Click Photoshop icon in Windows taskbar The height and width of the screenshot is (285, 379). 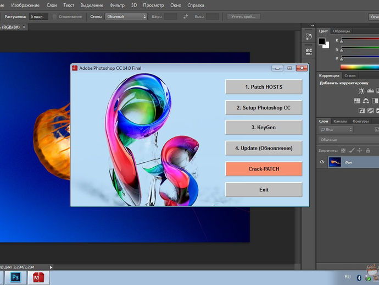tap(15, 277)
